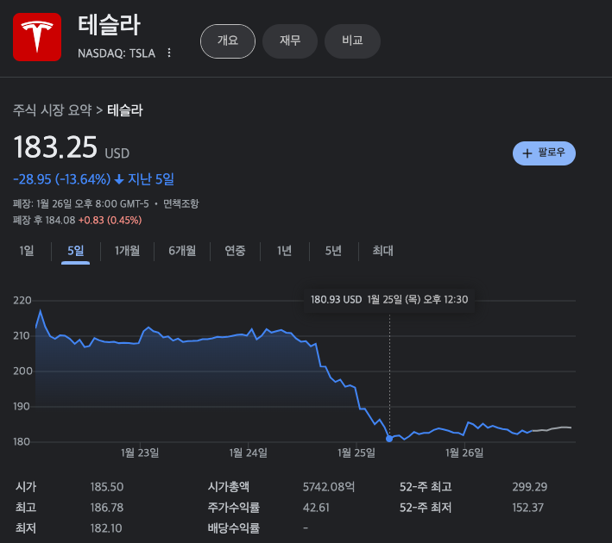The image size is (612, 543).
Task: Click the 최고 value 186.78
Action: [x=107, y=508]
